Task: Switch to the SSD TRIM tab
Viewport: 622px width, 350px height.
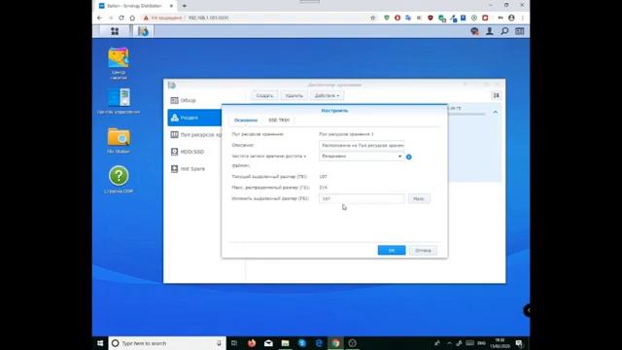Action: pos(279,120)
